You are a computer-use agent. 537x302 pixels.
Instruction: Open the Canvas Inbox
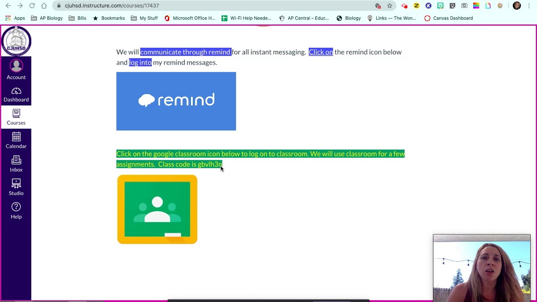16,164
